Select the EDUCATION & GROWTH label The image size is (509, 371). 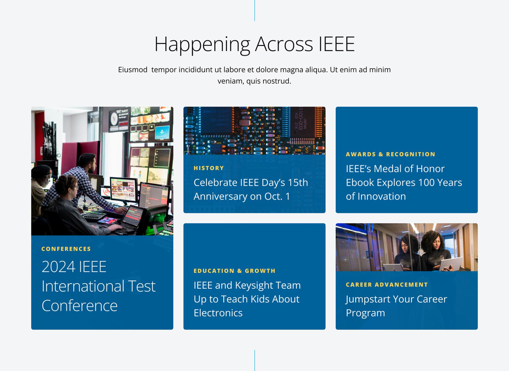(x=234, y=271)
